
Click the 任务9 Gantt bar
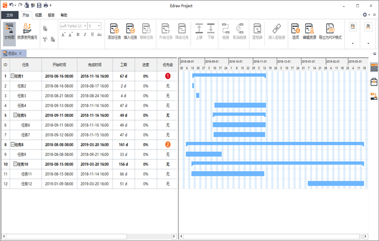pos(204,154)
